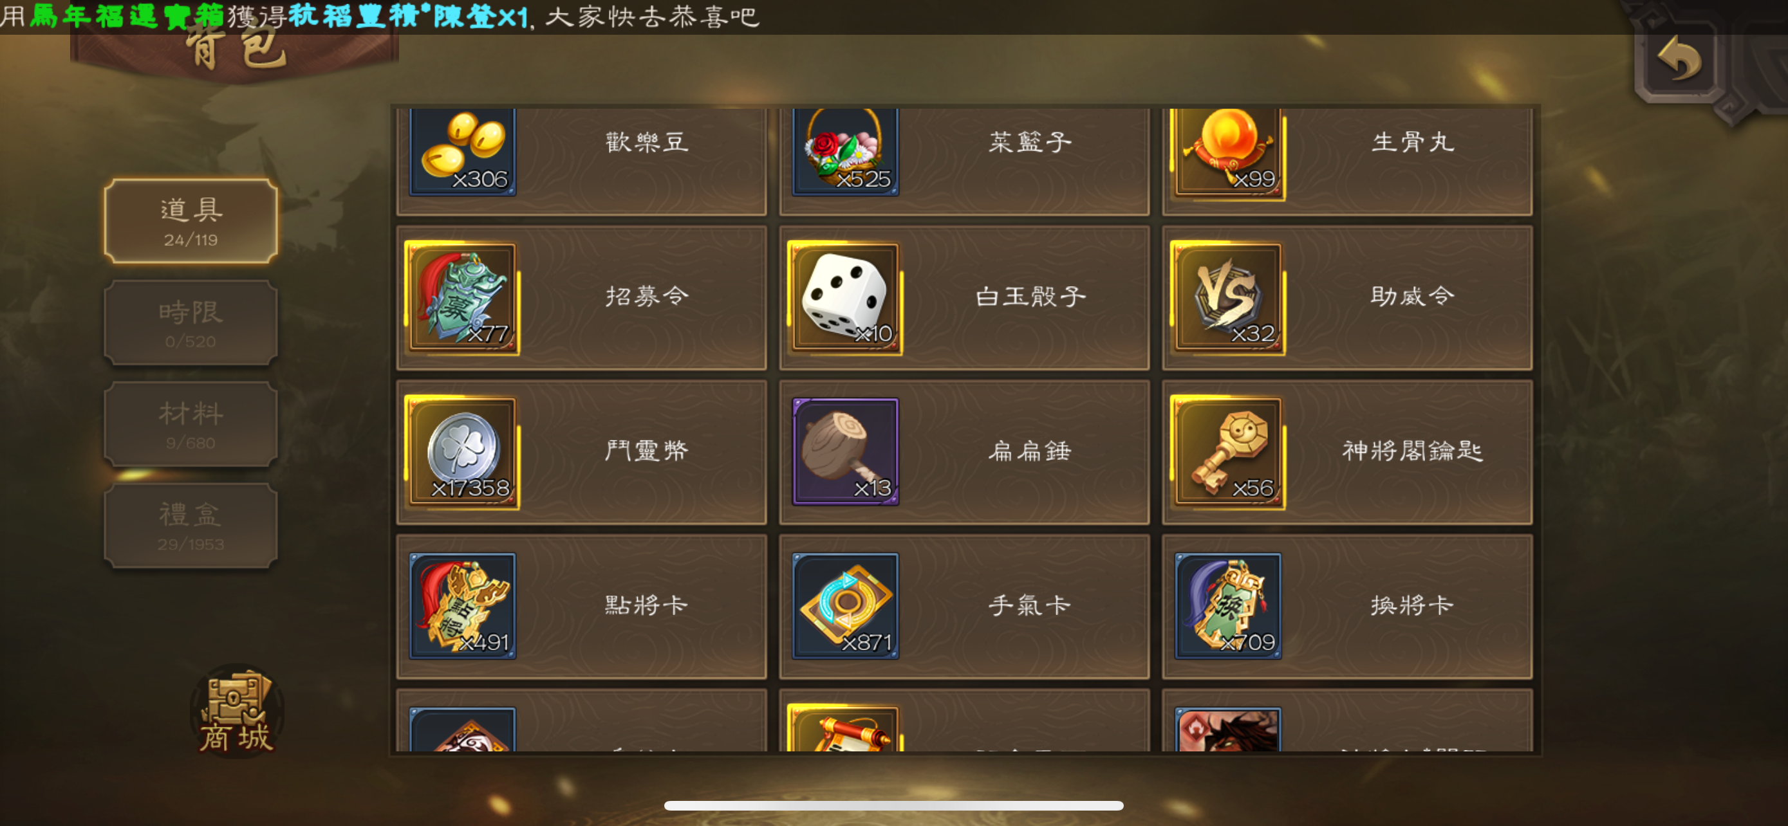Viewport: 1788px width, 826px height.
Task: Tap the 生骨丸 orange orb icon
Action: [x=1228, y=152]
